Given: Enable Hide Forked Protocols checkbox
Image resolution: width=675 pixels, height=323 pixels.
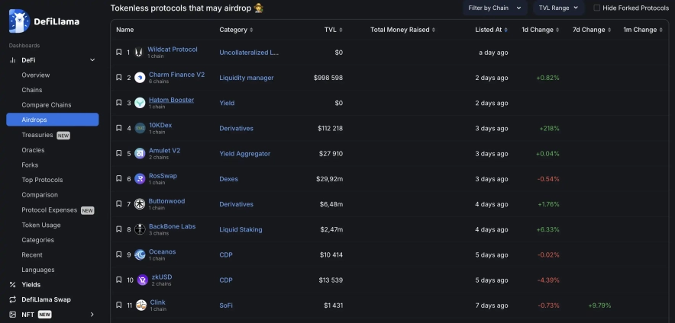Looking at the screenshot, I should click(597, 8).
